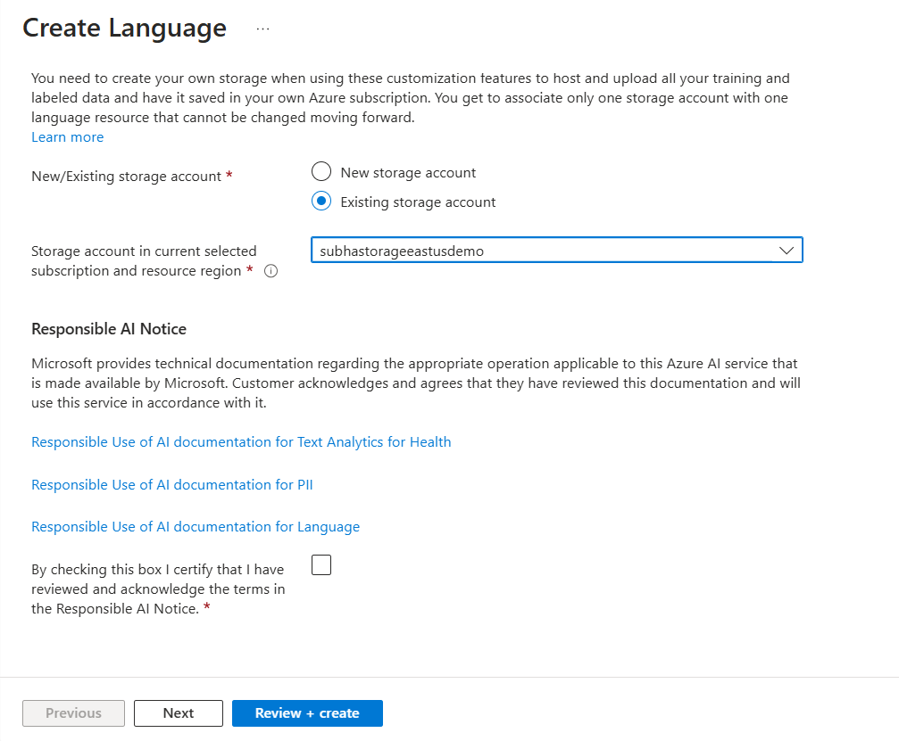Click the Existing storage account label text
The height and width of the screenshot is (741, 899).
418,202
